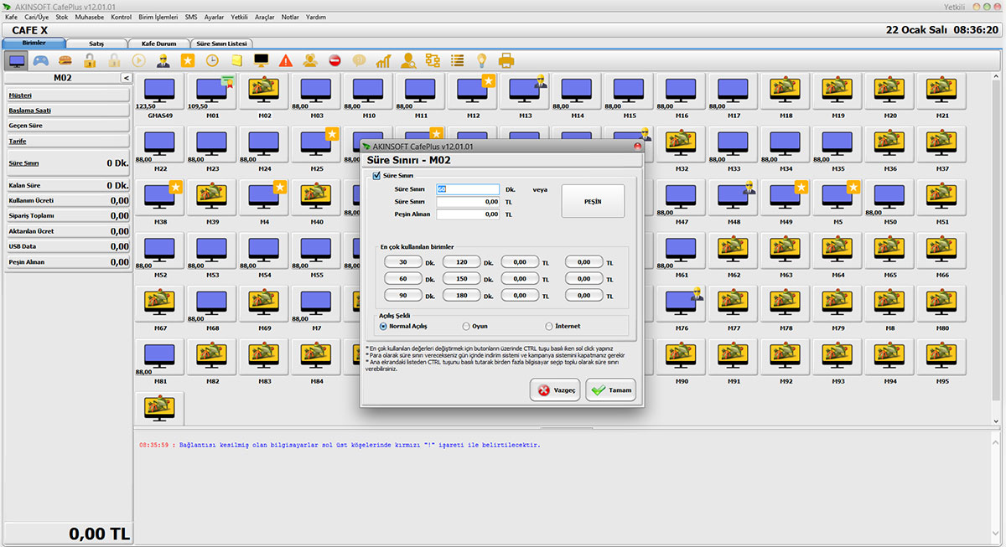Viewport: 1006px width, 547px height.
Task: Click the Peşin Alınan input field
Action: point(468,214)
